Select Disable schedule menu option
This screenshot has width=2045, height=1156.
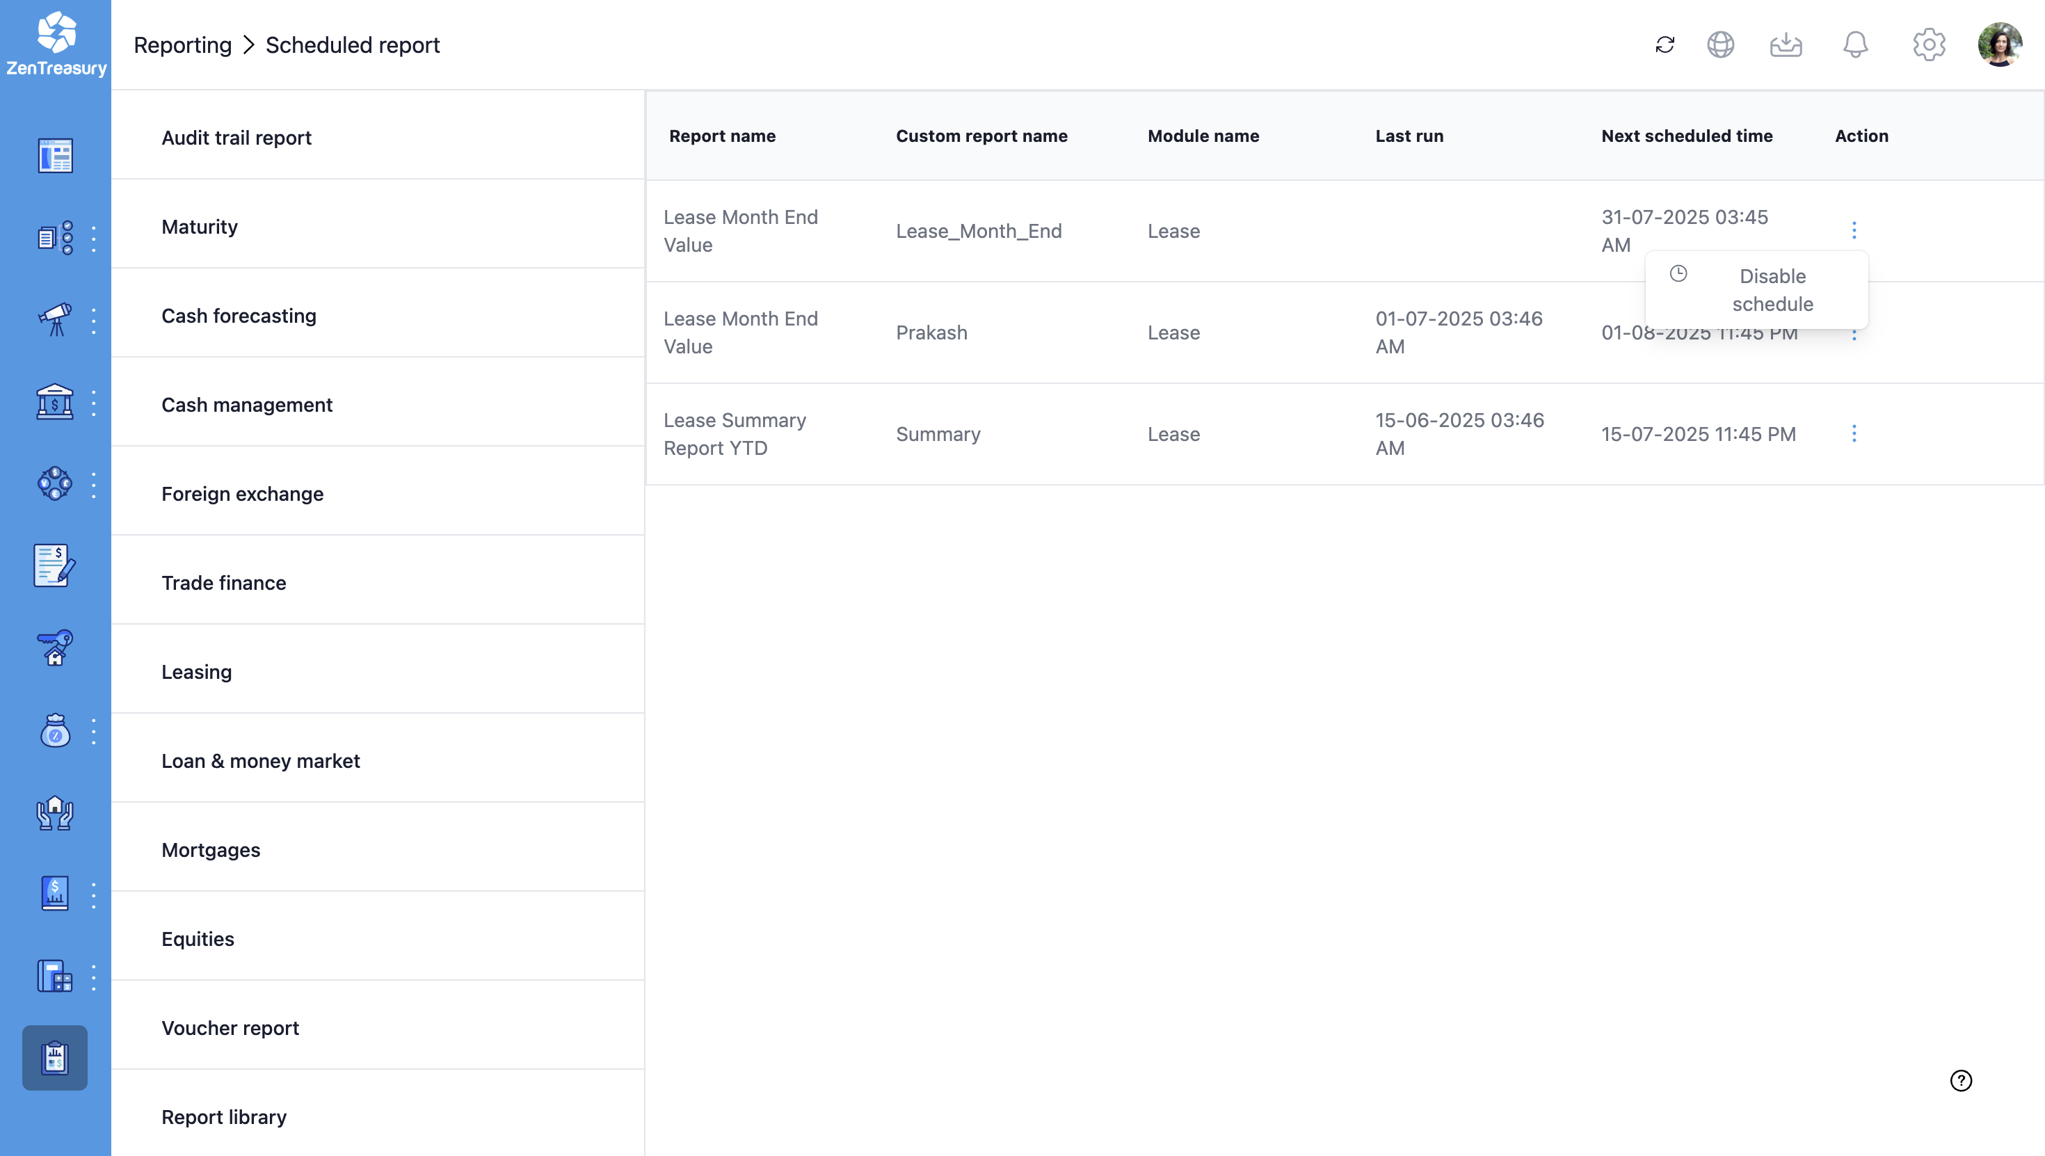click(1772, 290)
